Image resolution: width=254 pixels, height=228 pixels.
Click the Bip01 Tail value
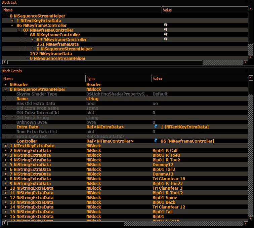click(x=163, y=212)
